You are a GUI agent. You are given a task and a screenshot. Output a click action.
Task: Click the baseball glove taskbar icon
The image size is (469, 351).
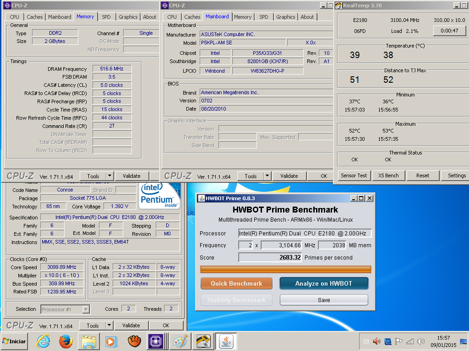[x=134, y=341]
